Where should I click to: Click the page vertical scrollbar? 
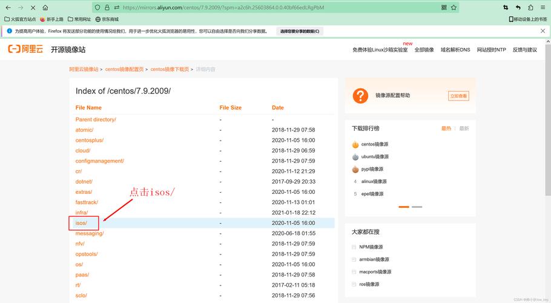pyautogui.click(x=548, y=119)
